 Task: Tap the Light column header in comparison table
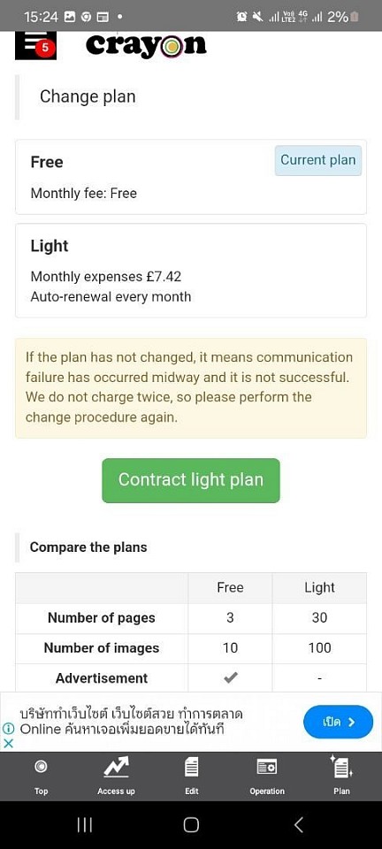pos(320,588)
